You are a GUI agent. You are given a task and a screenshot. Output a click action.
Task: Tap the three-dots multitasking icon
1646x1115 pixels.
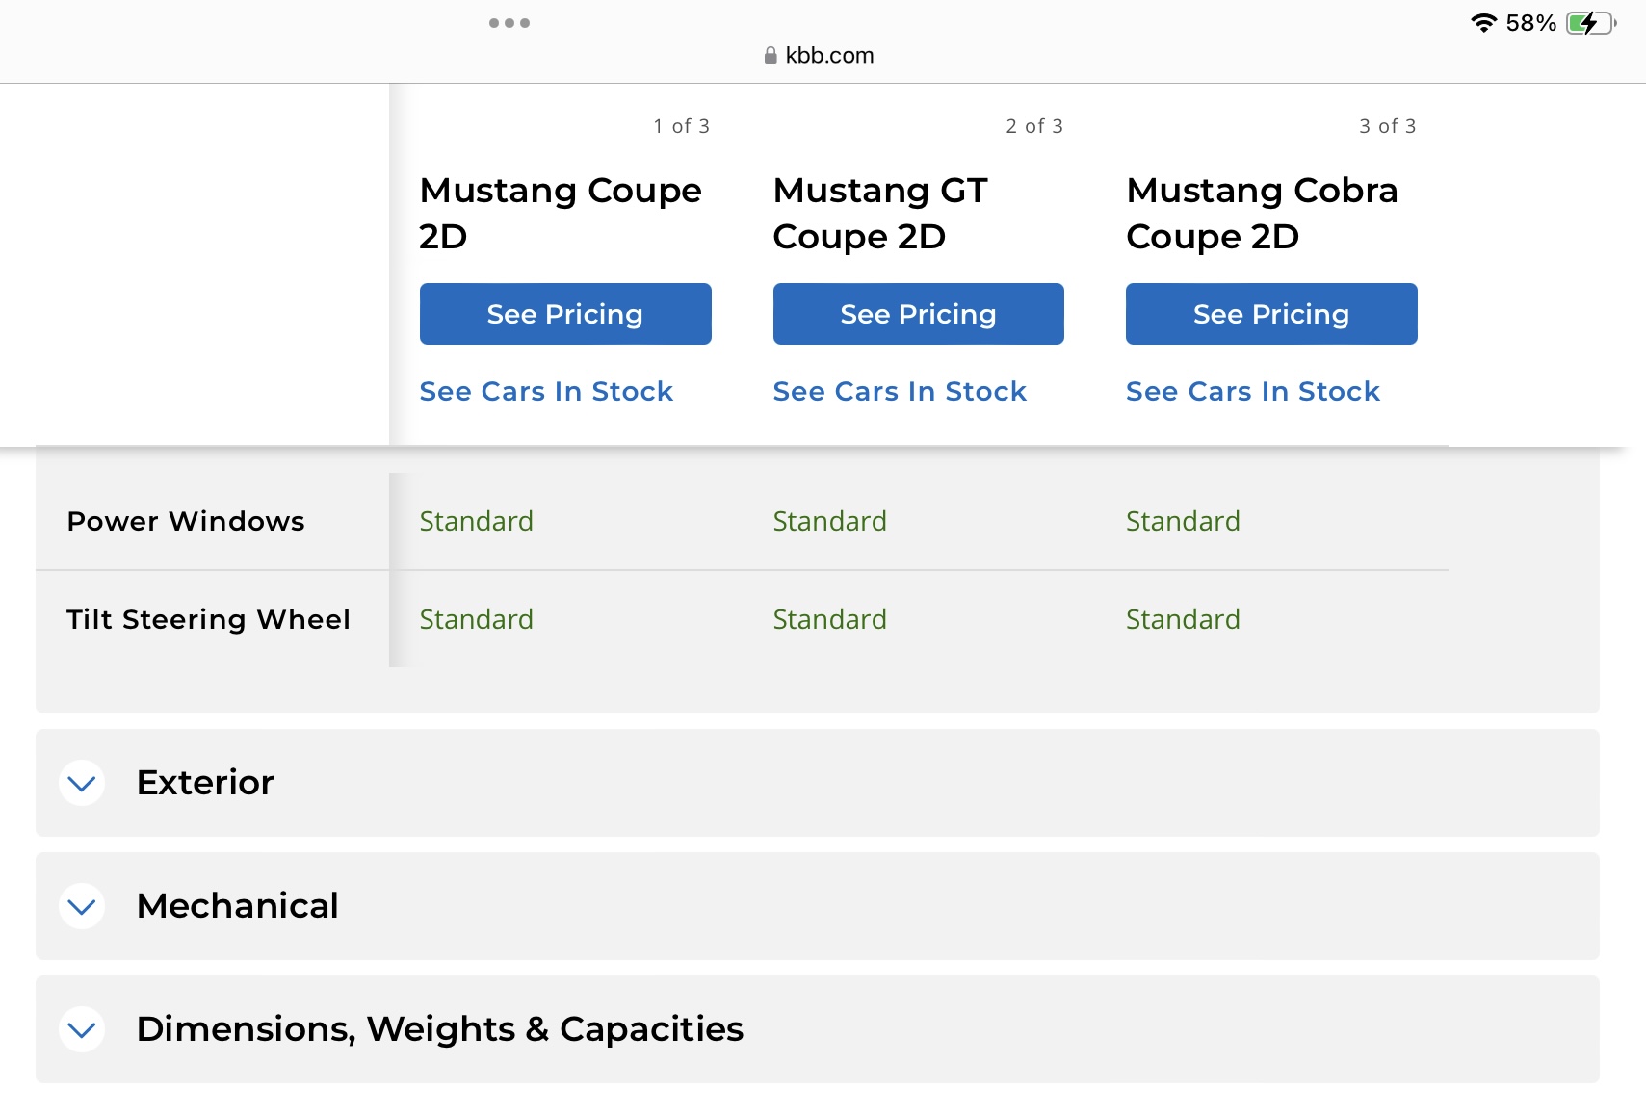pyautogui.click(x=509, y=23)
